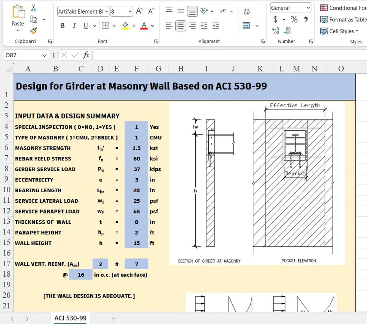This screenshot has height=324, width=367.
Task: Toggle Bold formatting
Action: tap(62, 25)
